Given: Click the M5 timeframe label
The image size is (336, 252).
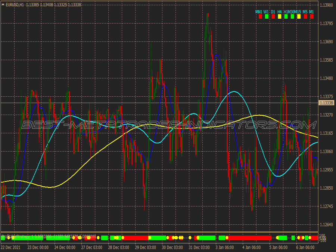Looking at the screenshot, I should [x=305, y=12].
